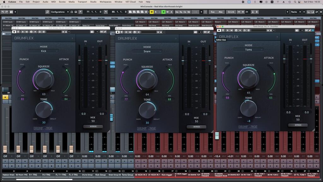Click the Abs button in toolbar
The image size is (323, 182).
tap(220, 12)
